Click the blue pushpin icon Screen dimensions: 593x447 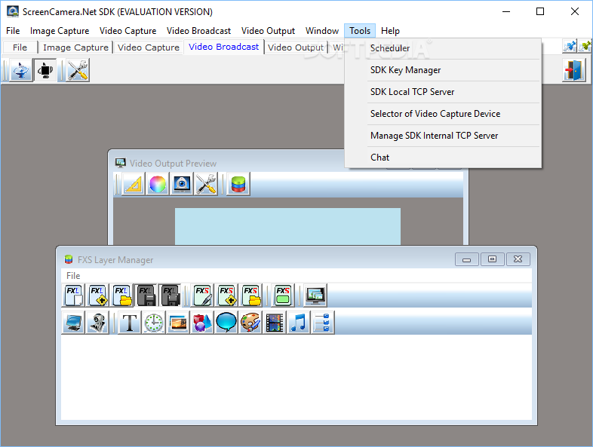pyautogui.click(x=570, y=46)
